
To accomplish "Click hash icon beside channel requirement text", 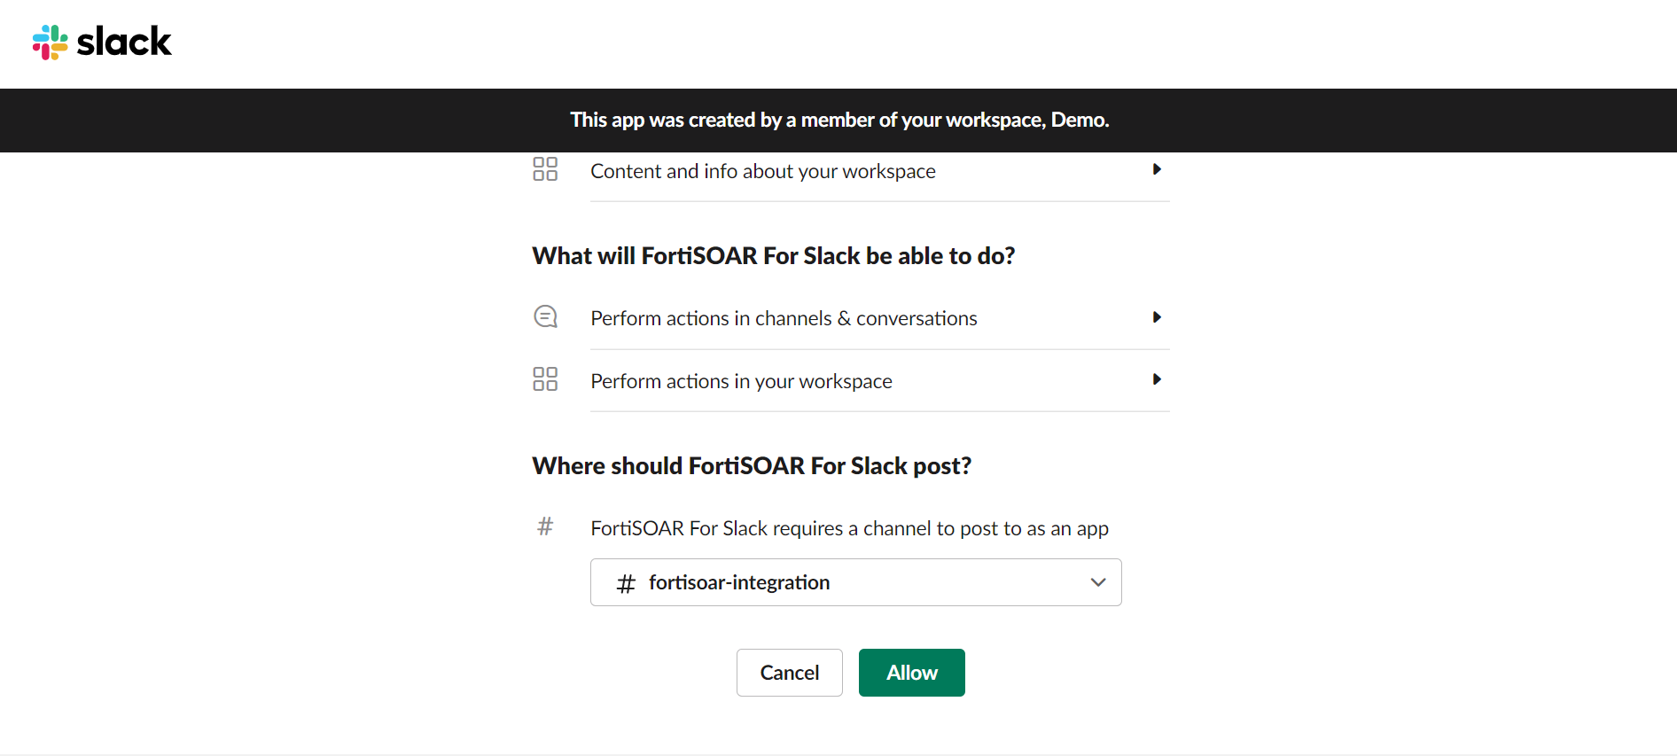I will 545,527.
